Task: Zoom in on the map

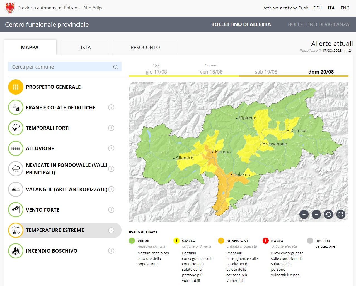Action: 304,214
